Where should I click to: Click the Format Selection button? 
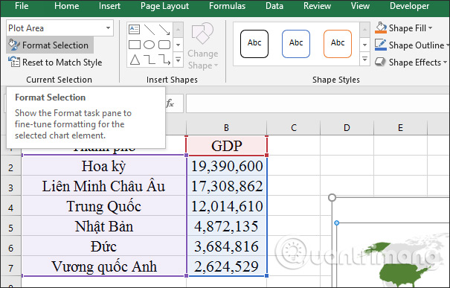[x=50, y=45]
